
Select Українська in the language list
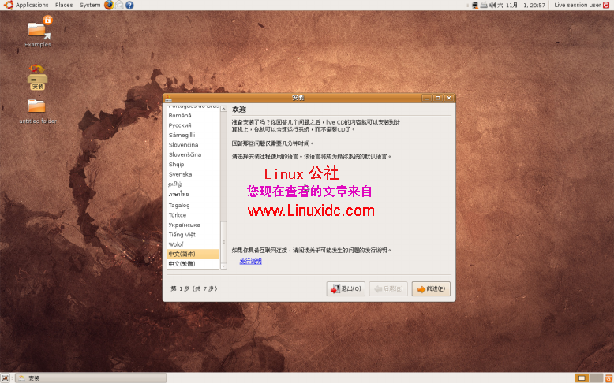pos(193,225)
